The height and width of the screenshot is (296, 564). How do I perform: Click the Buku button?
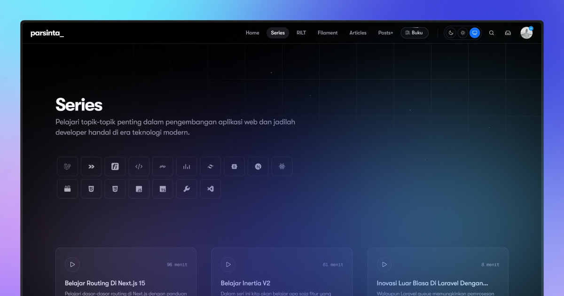(x=414, y=33)
